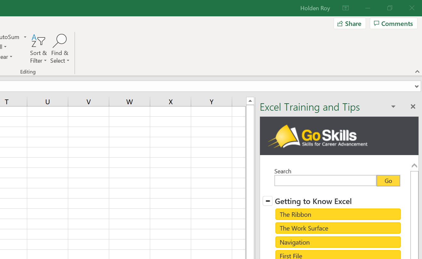422x259 pixels.
Task: Open the First File lesson
Action: tap(338, 255)
